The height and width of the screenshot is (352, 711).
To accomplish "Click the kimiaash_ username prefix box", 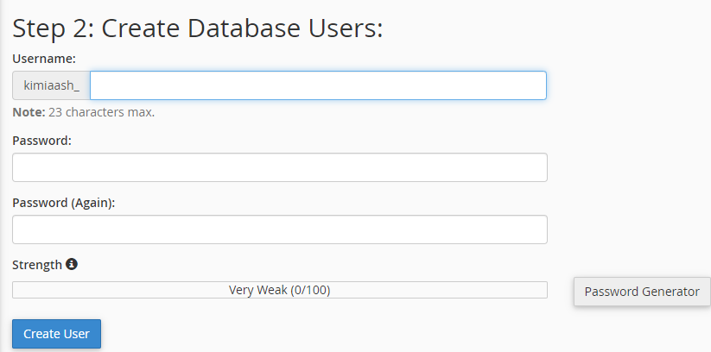I will coord(51,85).
